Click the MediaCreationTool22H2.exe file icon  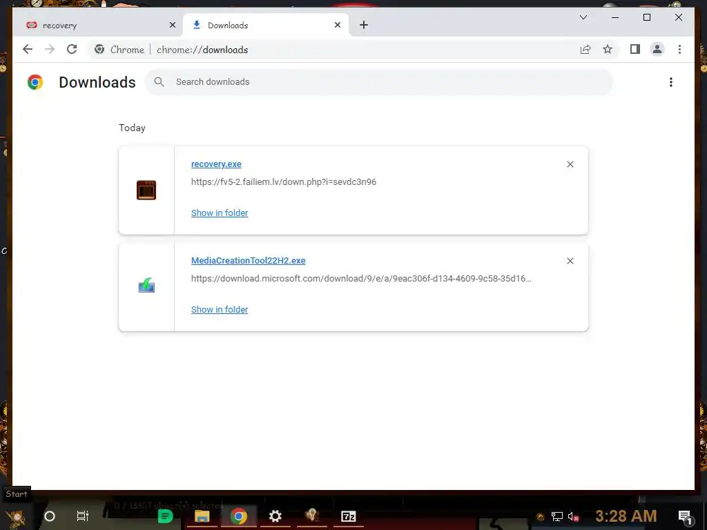point(146,286)
